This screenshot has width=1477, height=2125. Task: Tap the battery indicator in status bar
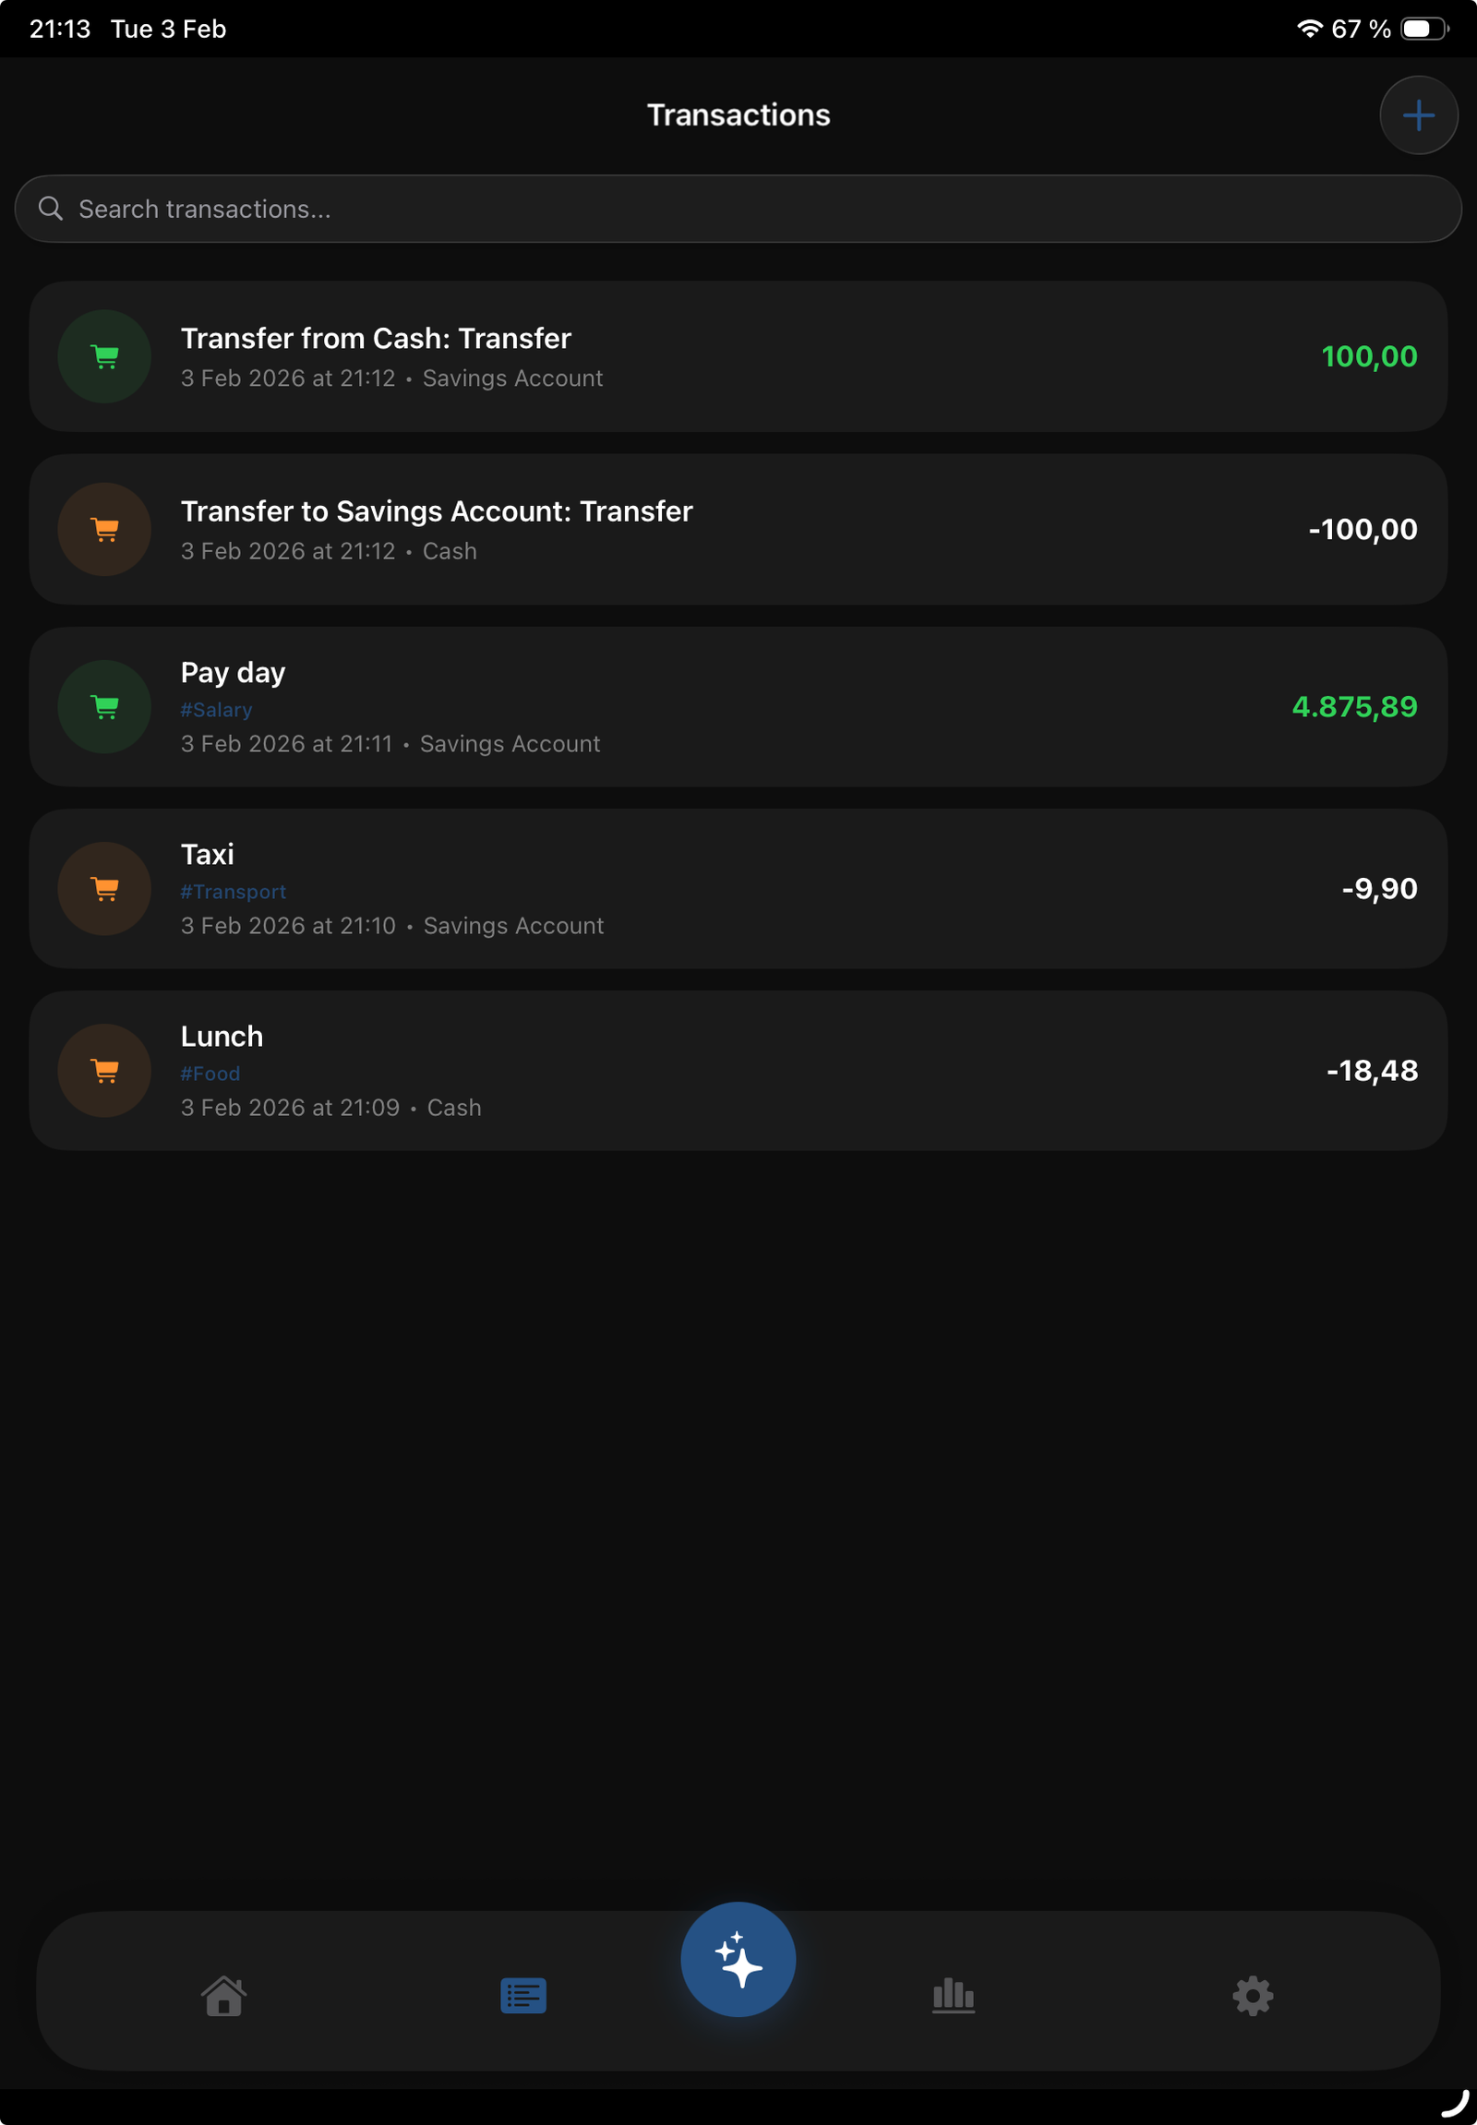click(1423, 29)
